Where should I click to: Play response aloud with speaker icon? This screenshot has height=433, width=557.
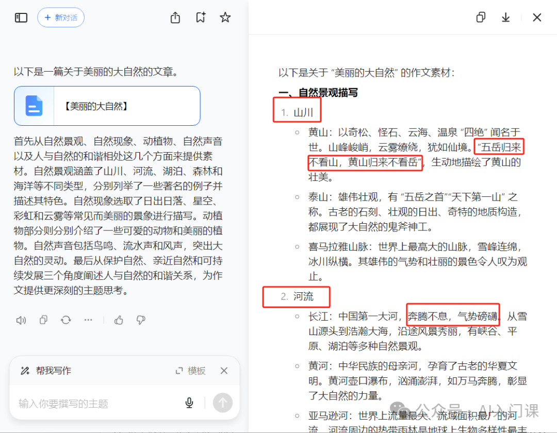[x=21, y=320]
